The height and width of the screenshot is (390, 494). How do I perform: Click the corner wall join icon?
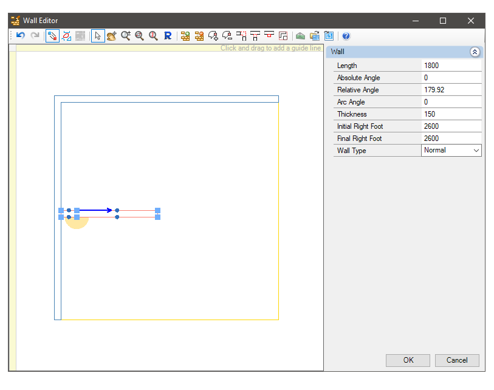pyautogui.click(x=241, y=36)
